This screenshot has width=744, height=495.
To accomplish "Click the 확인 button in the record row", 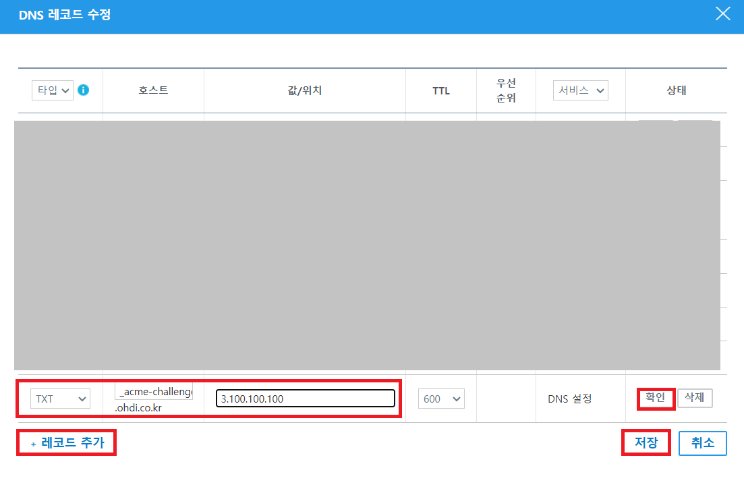I will (x=656, y=398).
